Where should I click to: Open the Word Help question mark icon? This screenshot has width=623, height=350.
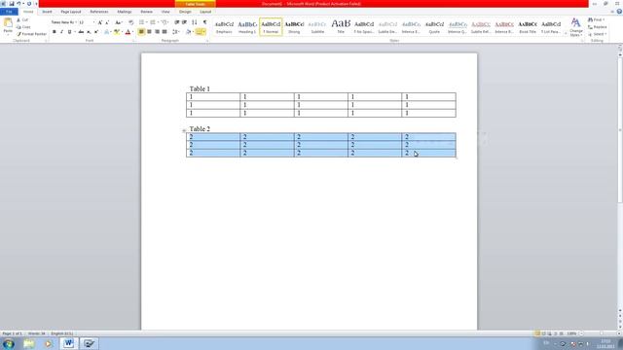619,12
